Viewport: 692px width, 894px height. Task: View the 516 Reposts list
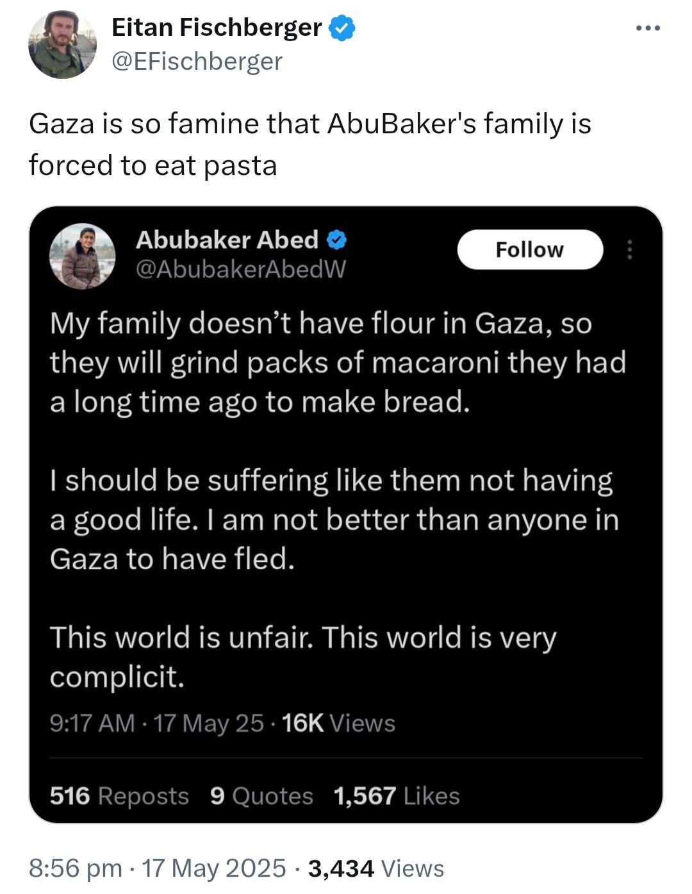[119, 796]
